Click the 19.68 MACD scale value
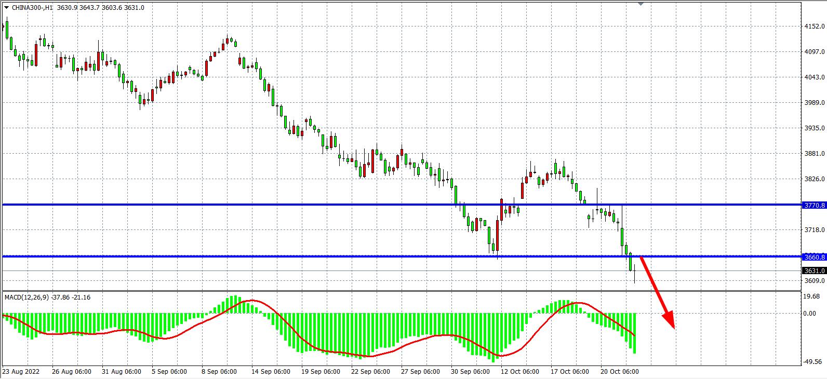 point(812,296)
